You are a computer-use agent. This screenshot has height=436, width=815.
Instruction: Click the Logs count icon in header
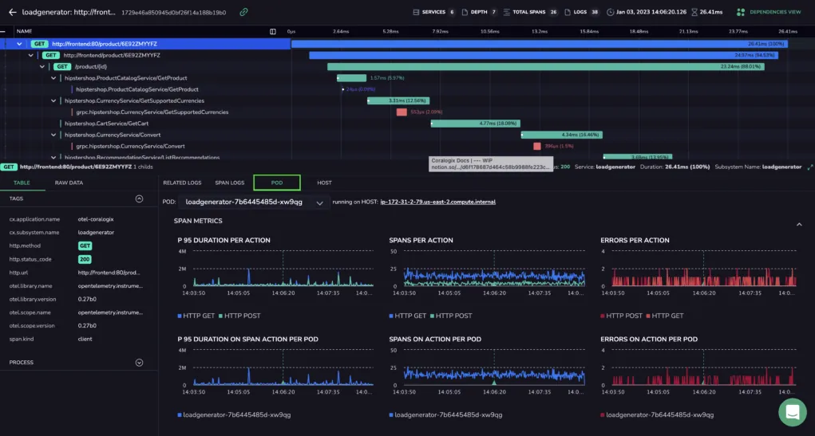[568, 12]
